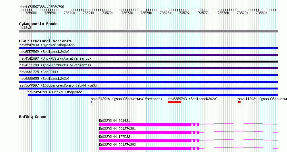The width and height of the screenshot is (287, 152).
Task: Click the right arrow of the ruler
Action: pyautogui.click(x=277, y=10)
